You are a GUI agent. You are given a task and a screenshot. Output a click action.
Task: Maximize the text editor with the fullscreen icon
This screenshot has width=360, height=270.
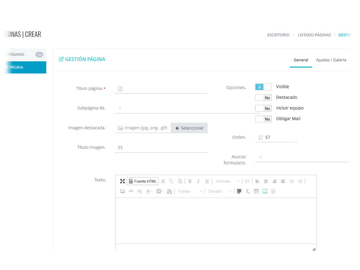tap(122, 181)
